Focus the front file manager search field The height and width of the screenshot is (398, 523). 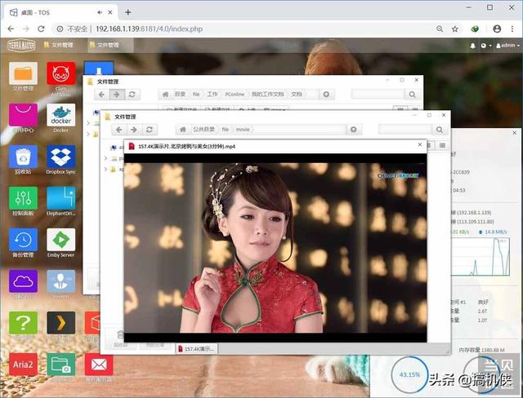pyautogui.click(x=405, y=130)
